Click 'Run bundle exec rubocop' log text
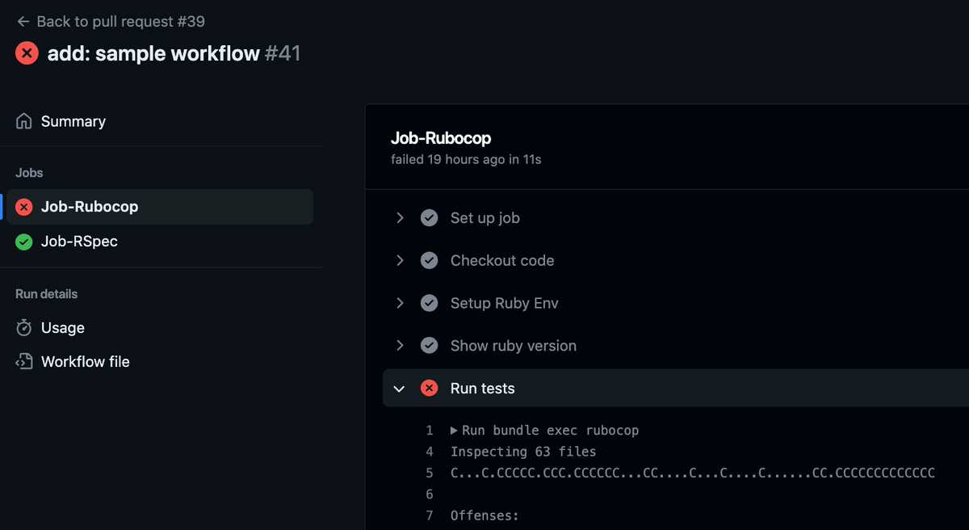Image resolution: width=969 pixels, height=530 pixels. pyautogui.click(x=551, y=431)
